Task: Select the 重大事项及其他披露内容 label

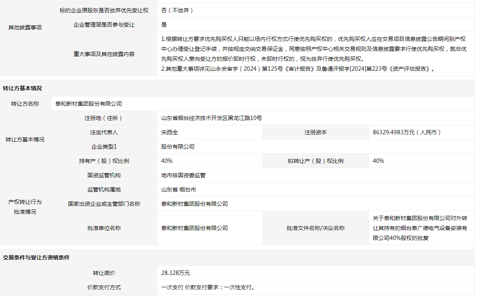Action: (104, 54)
